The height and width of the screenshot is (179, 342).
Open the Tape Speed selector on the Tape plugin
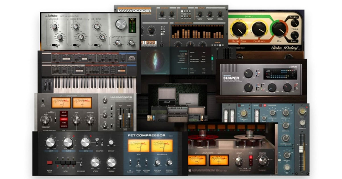[x=262, y=161]
